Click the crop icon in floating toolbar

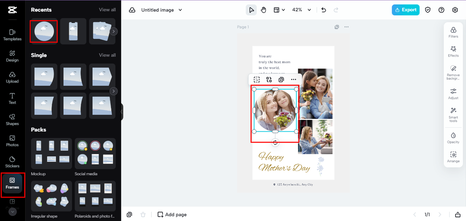tap(257, 80)
